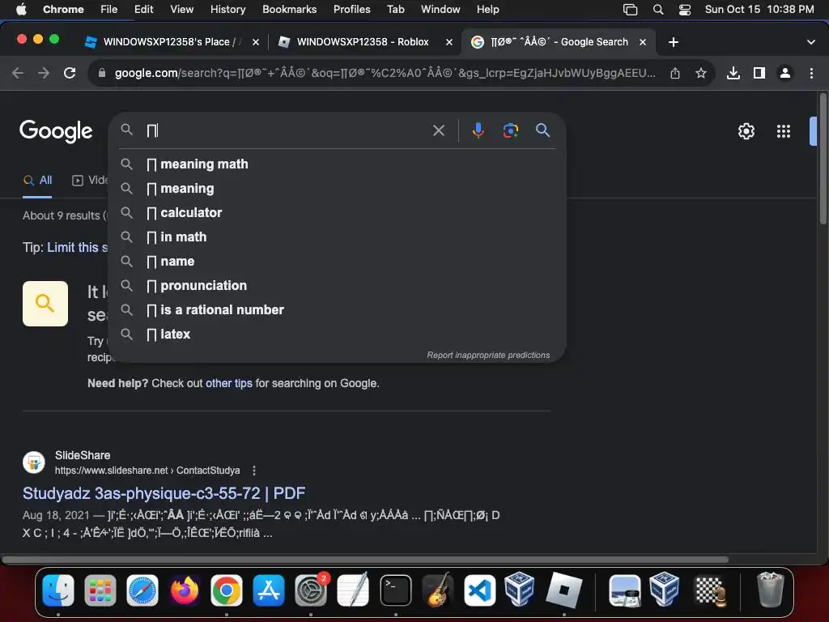Open SlideShare result options menu

click(x=254, y=471)
